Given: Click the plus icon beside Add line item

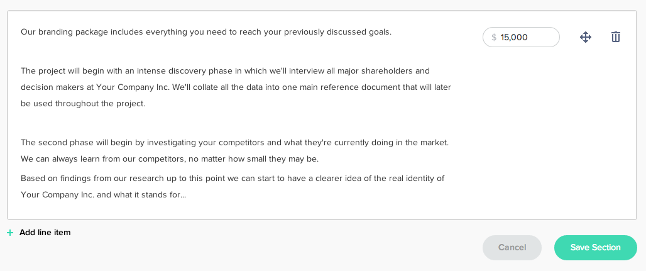Looking at the screenshot, I should pos(10,233).
